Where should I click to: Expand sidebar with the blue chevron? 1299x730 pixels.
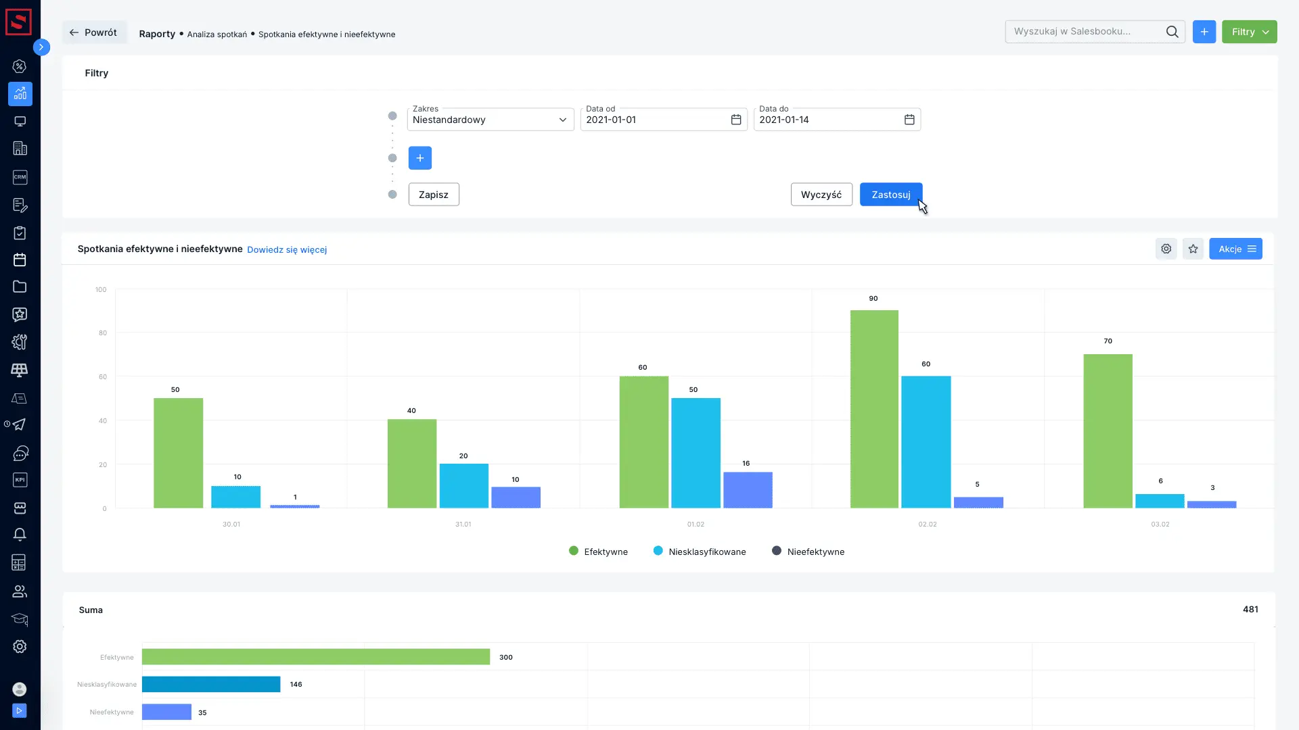coord(41,47)
